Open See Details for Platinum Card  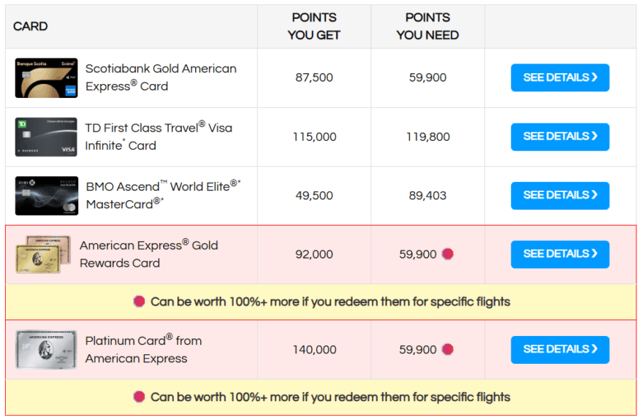pyautogui.click(x=560, y=350)
